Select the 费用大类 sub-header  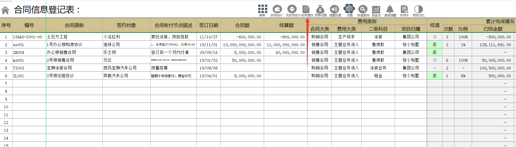pyautogui.click(x=347, y=29)
